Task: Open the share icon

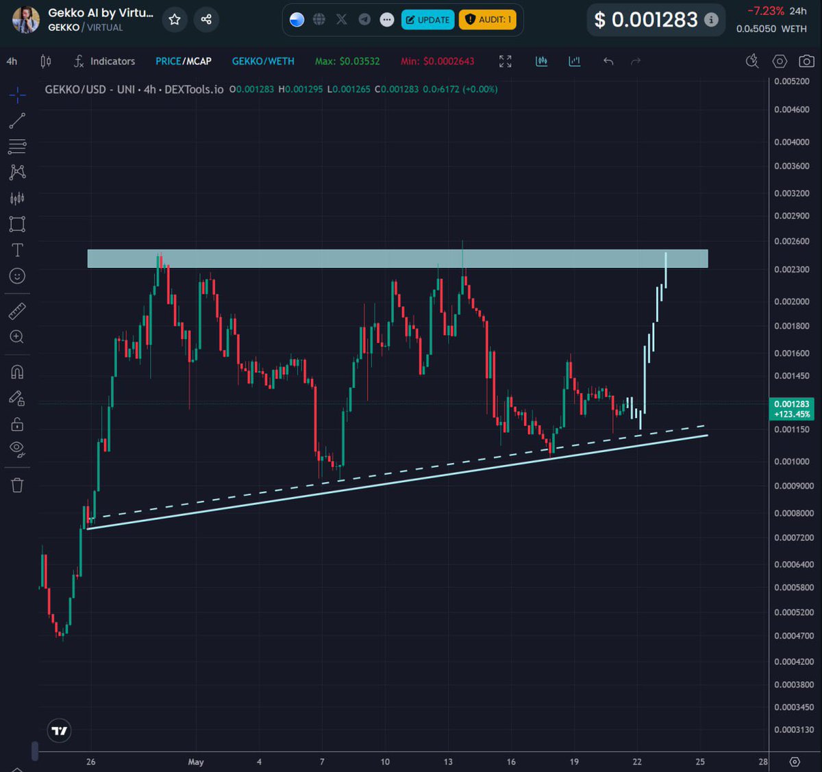Action: point(206,20)
